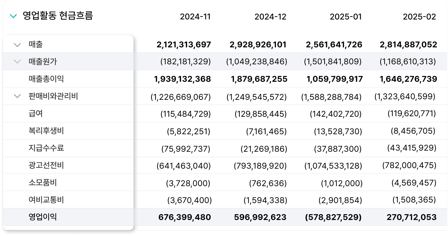Click the 지급수수료 value (37,887,300)
This screenshot has width=448, height=236.
tap(338, 149)
